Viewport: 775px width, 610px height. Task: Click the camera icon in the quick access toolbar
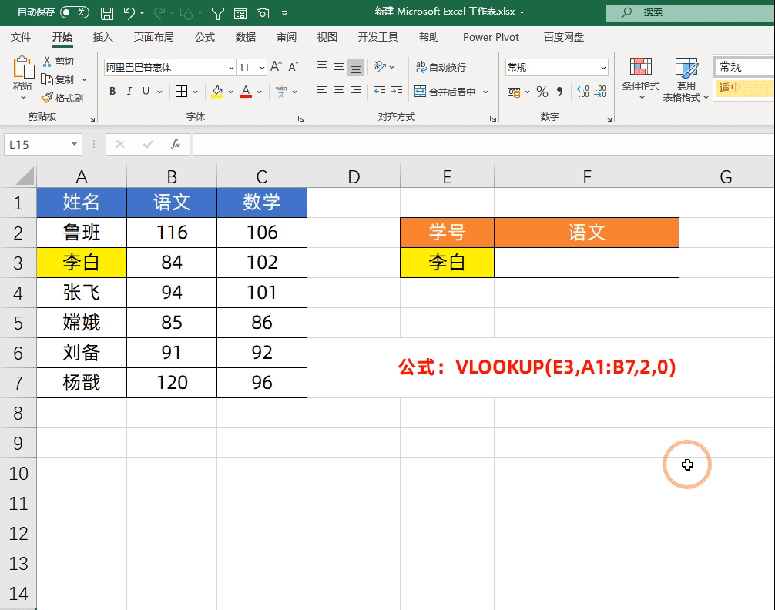(263, 13)
